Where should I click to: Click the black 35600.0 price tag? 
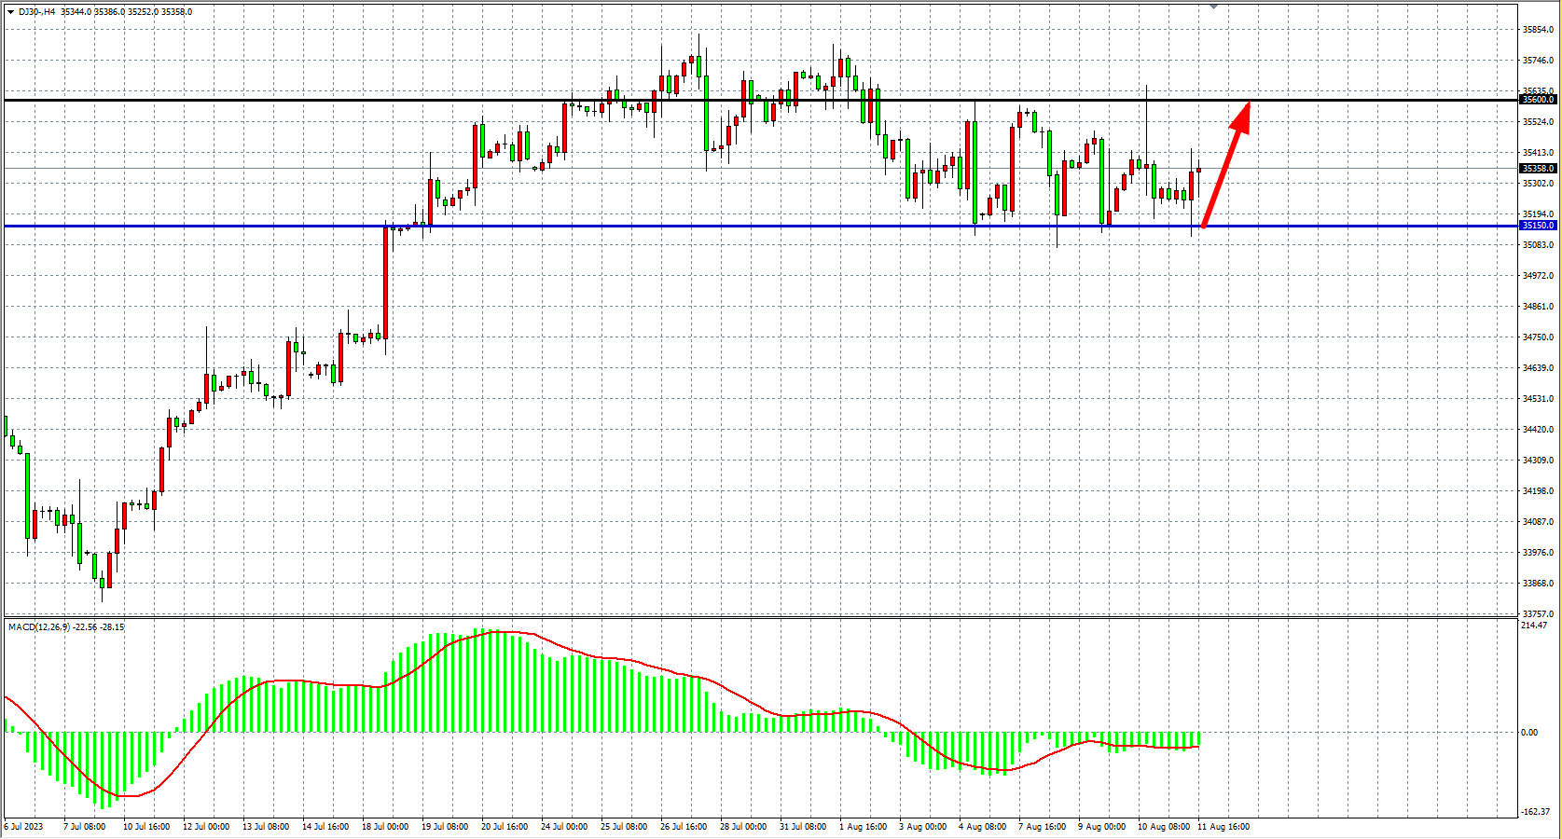pyautogui.click(x=1538, y=100)
